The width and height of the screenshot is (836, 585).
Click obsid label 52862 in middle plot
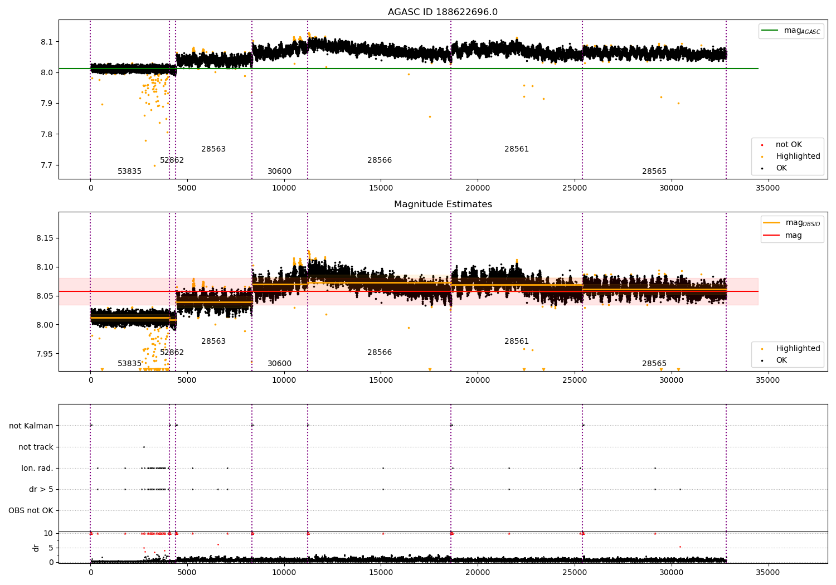click(x=172, y=353)
